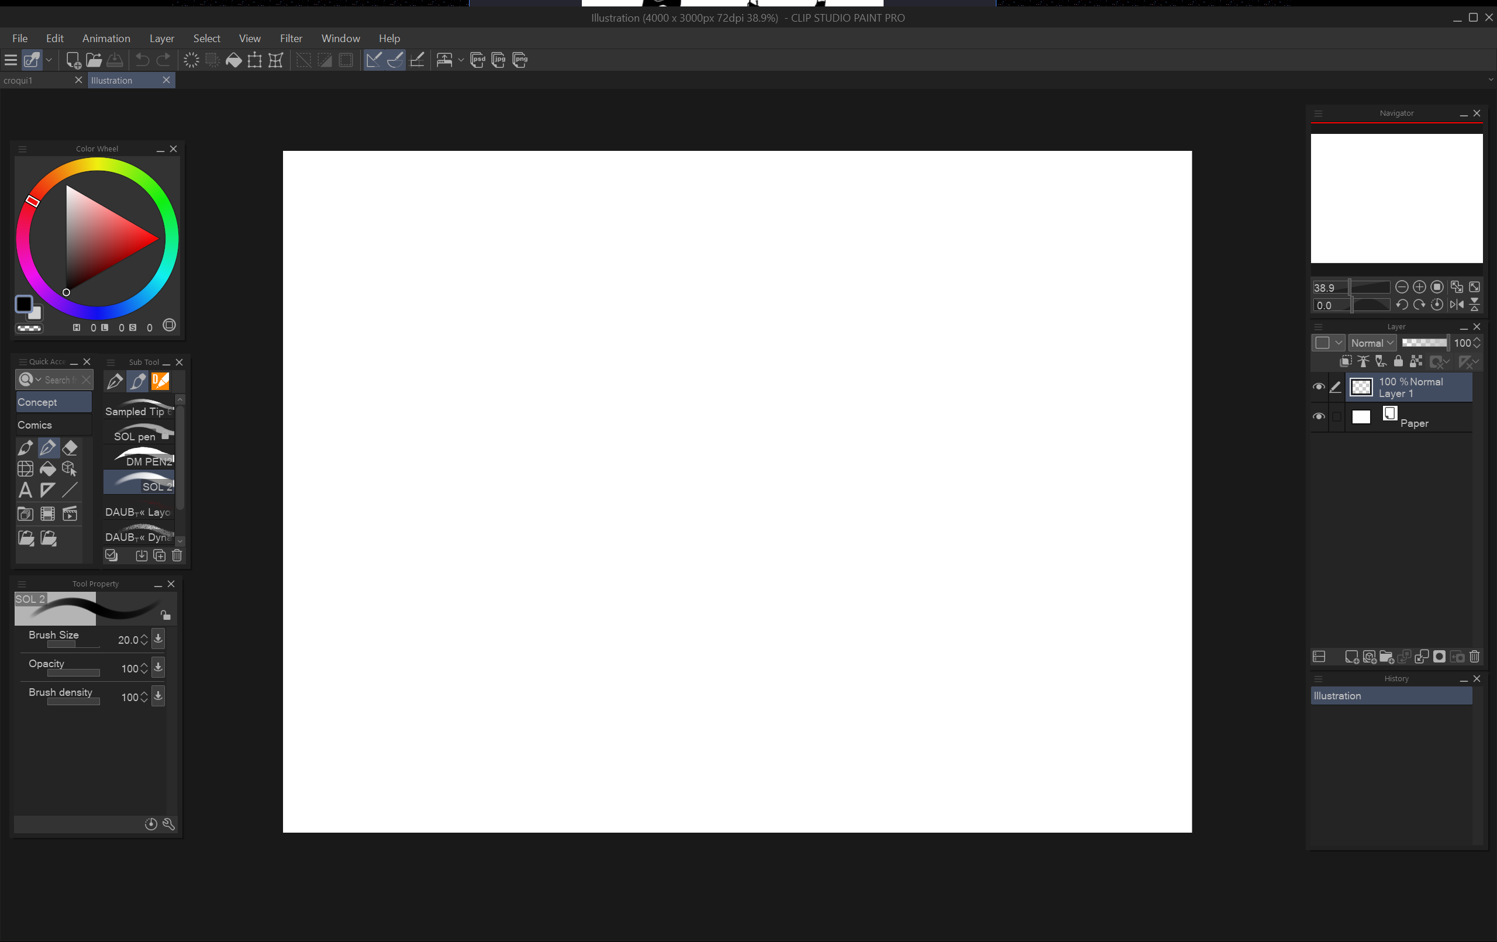1497x942 pixels.
Task: Toggle visibility of the Paper layer
Action: (1318, 416)
